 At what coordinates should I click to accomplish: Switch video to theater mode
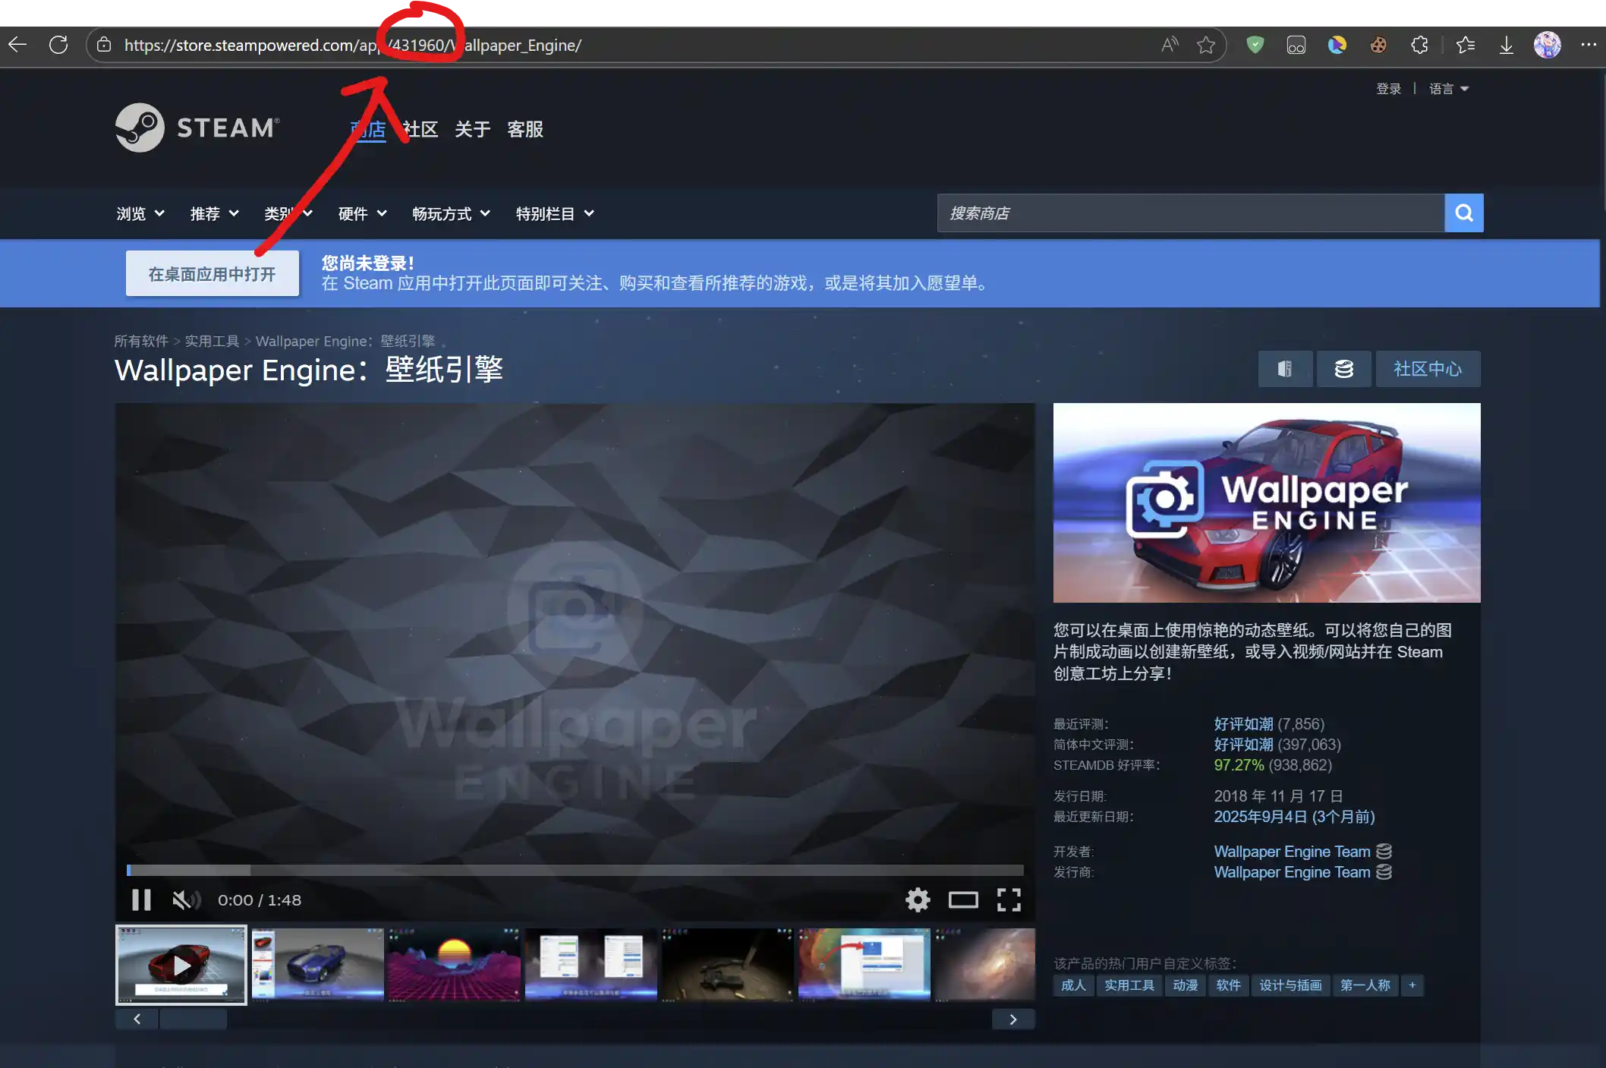pyautogui.click(x=963, y=899)
